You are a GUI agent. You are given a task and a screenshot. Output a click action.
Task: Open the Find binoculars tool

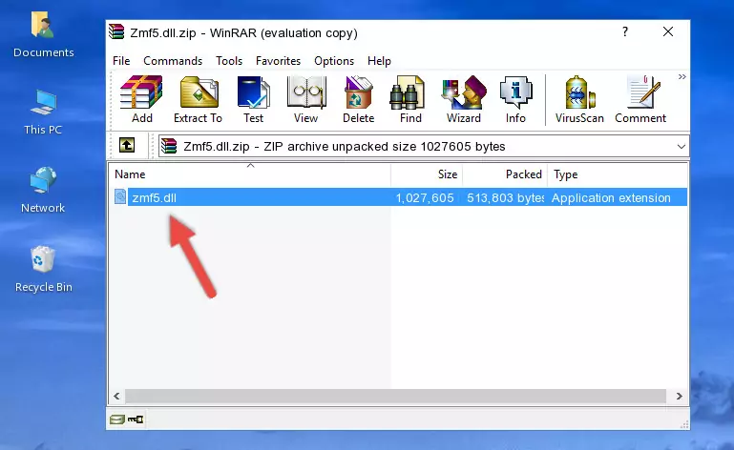click(410, 99)
